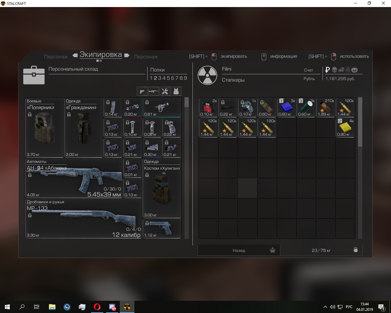Screen dimensions: 391x313
Task: Select the 0.22 кг pistol grip in storage
Action: coord(172,127)
